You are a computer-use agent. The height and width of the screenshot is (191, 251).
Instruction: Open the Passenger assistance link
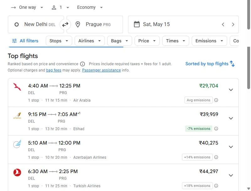pos(101,70)
